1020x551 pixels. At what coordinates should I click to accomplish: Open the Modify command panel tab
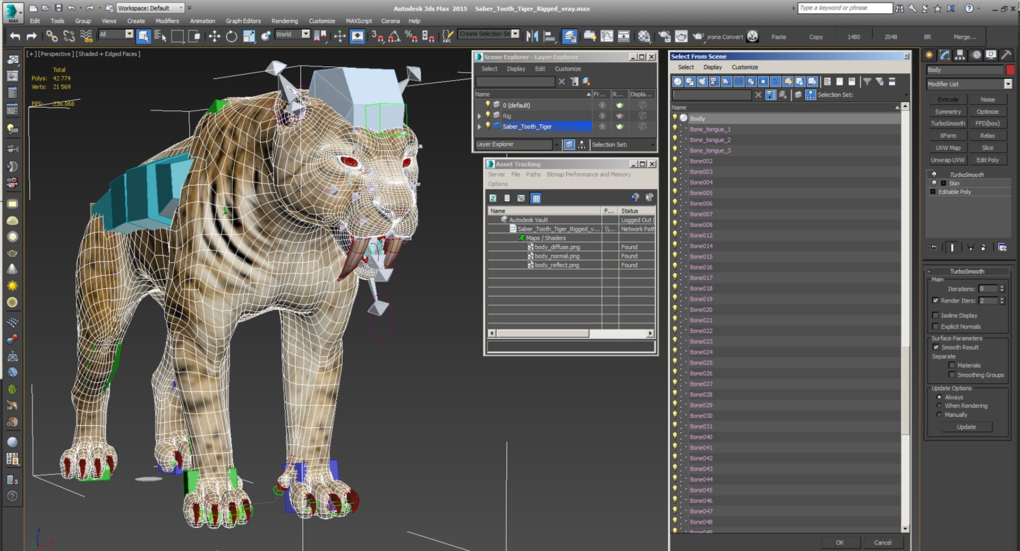tap(945, 55)
